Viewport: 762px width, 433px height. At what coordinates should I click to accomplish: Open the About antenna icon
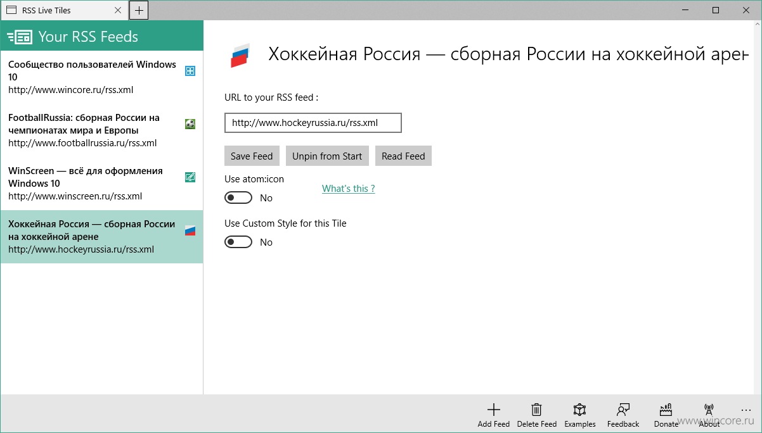(x=709, y=410)
